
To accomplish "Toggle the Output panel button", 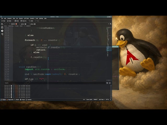I will [3, 100].
